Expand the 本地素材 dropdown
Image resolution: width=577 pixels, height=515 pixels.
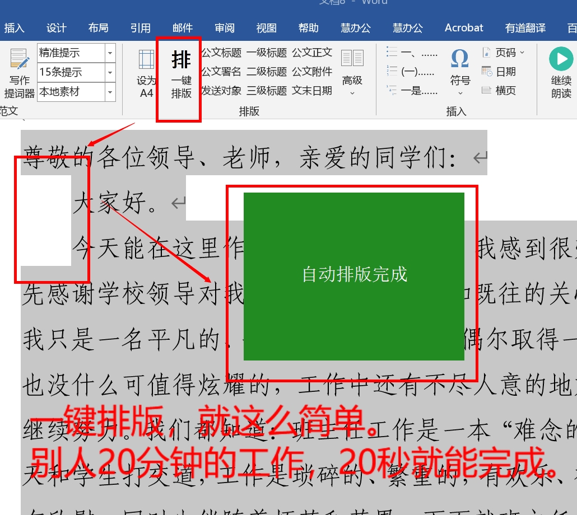tap(110, 92)
